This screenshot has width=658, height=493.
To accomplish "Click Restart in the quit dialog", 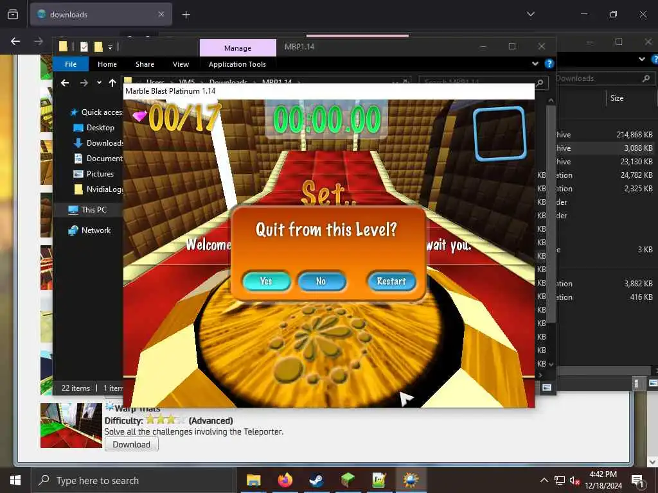I will coord(391,281).
